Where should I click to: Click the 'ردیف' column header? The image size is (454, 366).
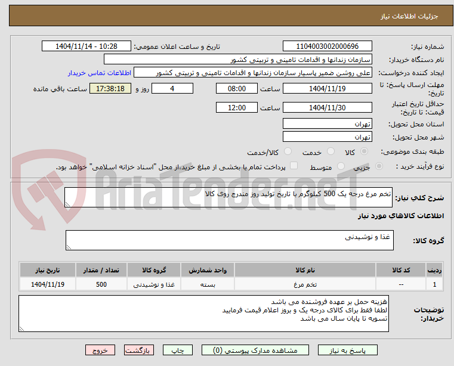[434, 270]
